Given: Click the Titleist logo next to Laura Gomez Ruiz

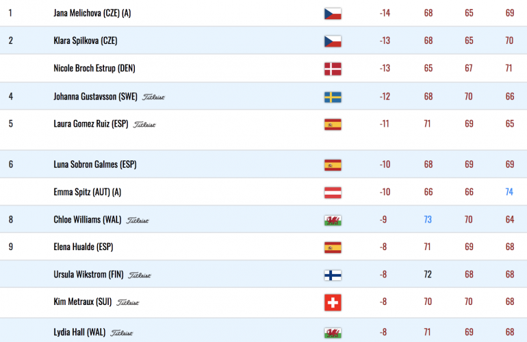Looking at the screenshot, I should click(x=144, y=125).
